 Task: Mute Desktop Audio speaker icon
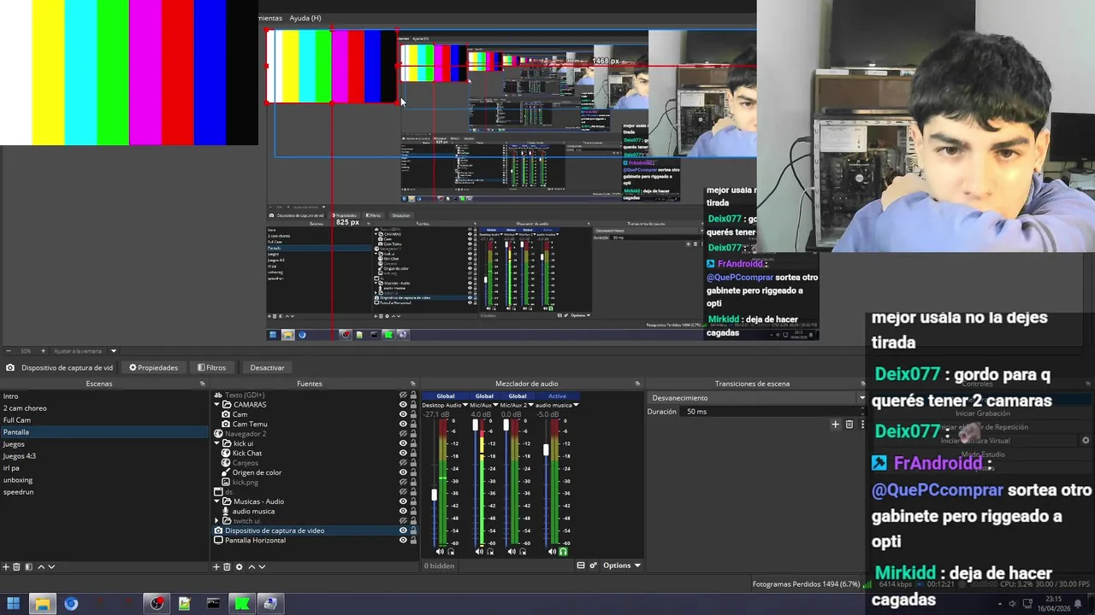(x=441, y=552)
